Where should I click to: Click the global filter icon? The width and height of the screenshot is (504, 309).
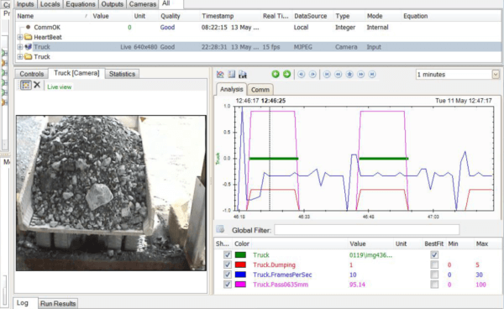coord(220,229)
